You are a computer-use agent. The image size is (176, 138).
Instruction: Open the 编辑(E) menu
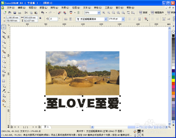[22, 8]
